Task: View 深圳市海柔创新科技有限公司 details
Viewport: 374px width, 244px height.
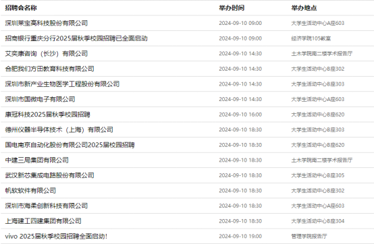Action: [x=47, y=206]
